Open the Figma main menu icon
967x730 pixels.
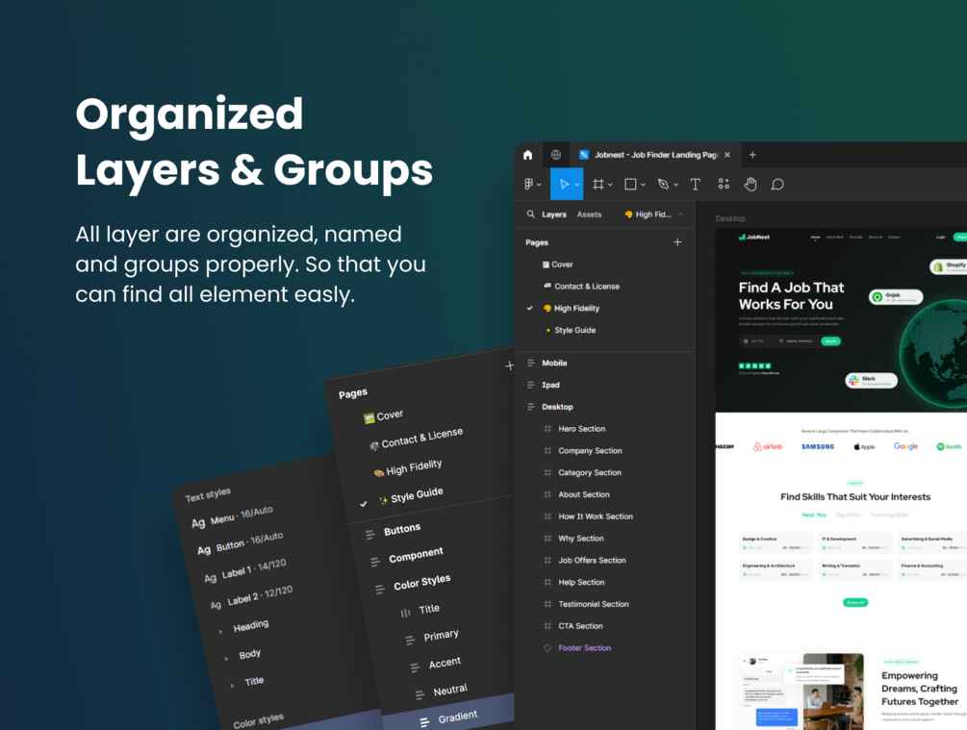[x=528, y=184]
